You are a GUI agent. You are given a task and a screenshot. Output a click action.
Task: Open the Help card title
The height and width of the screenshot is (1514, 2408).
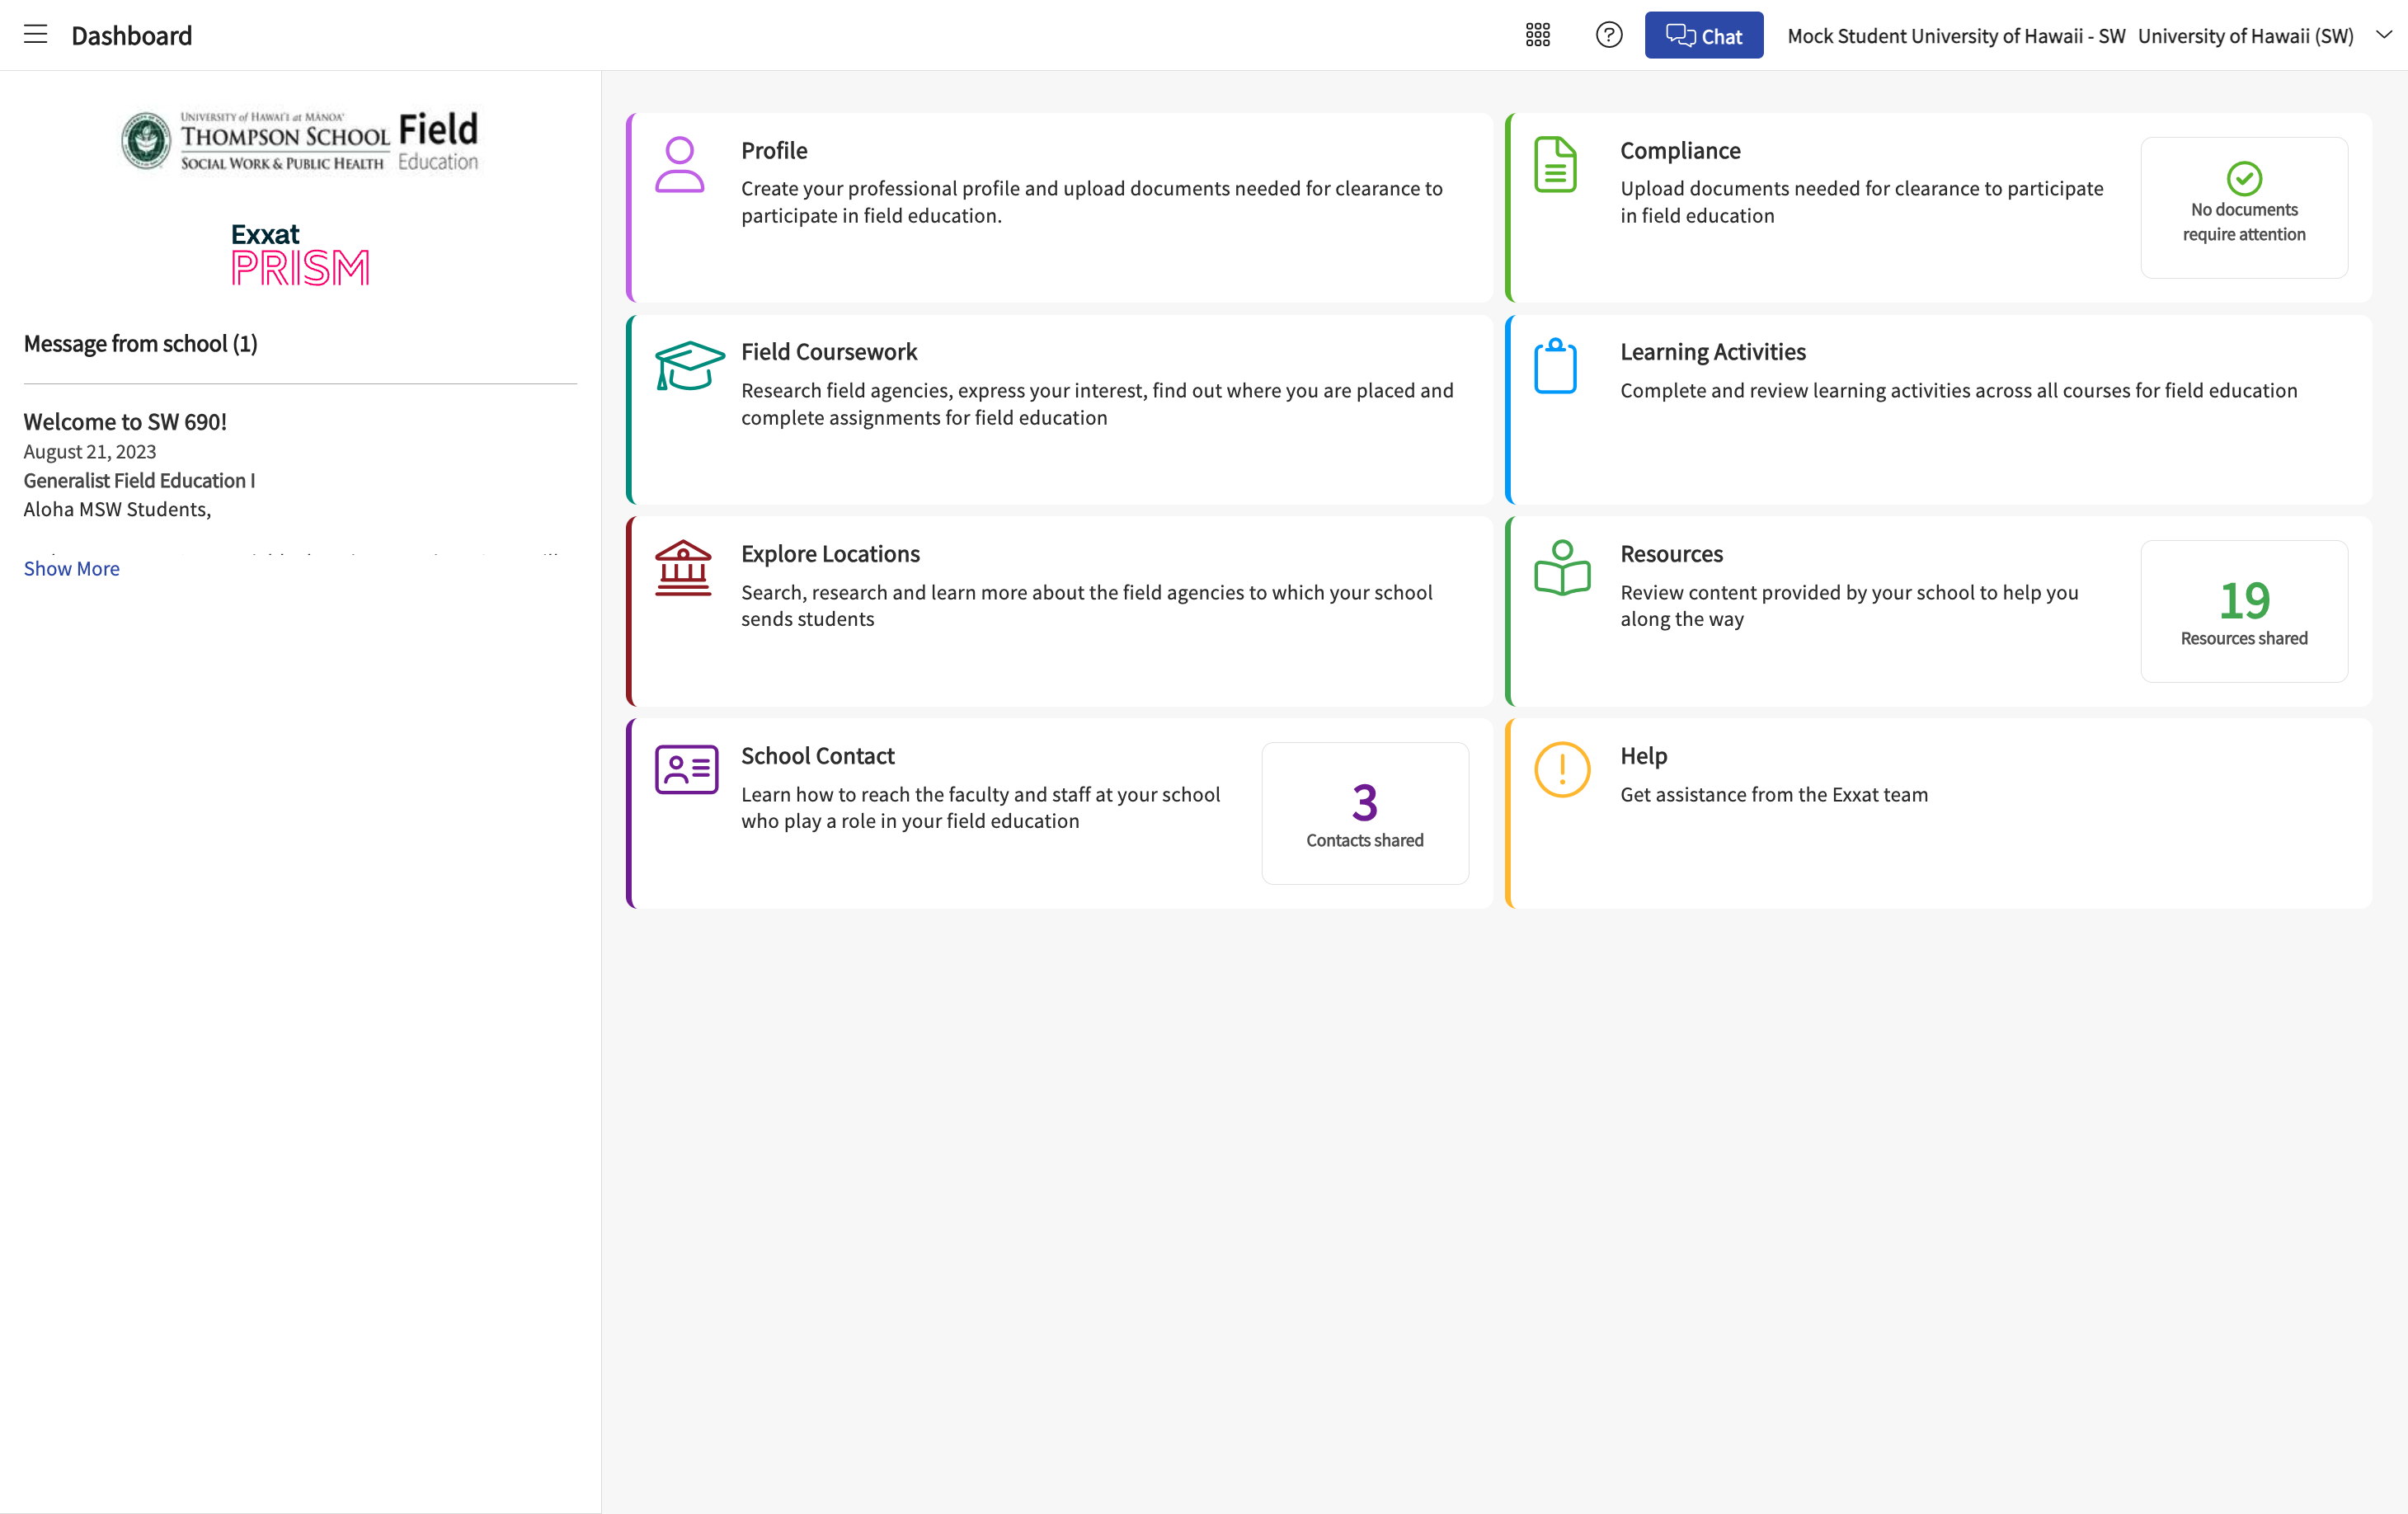[1644, 756]
